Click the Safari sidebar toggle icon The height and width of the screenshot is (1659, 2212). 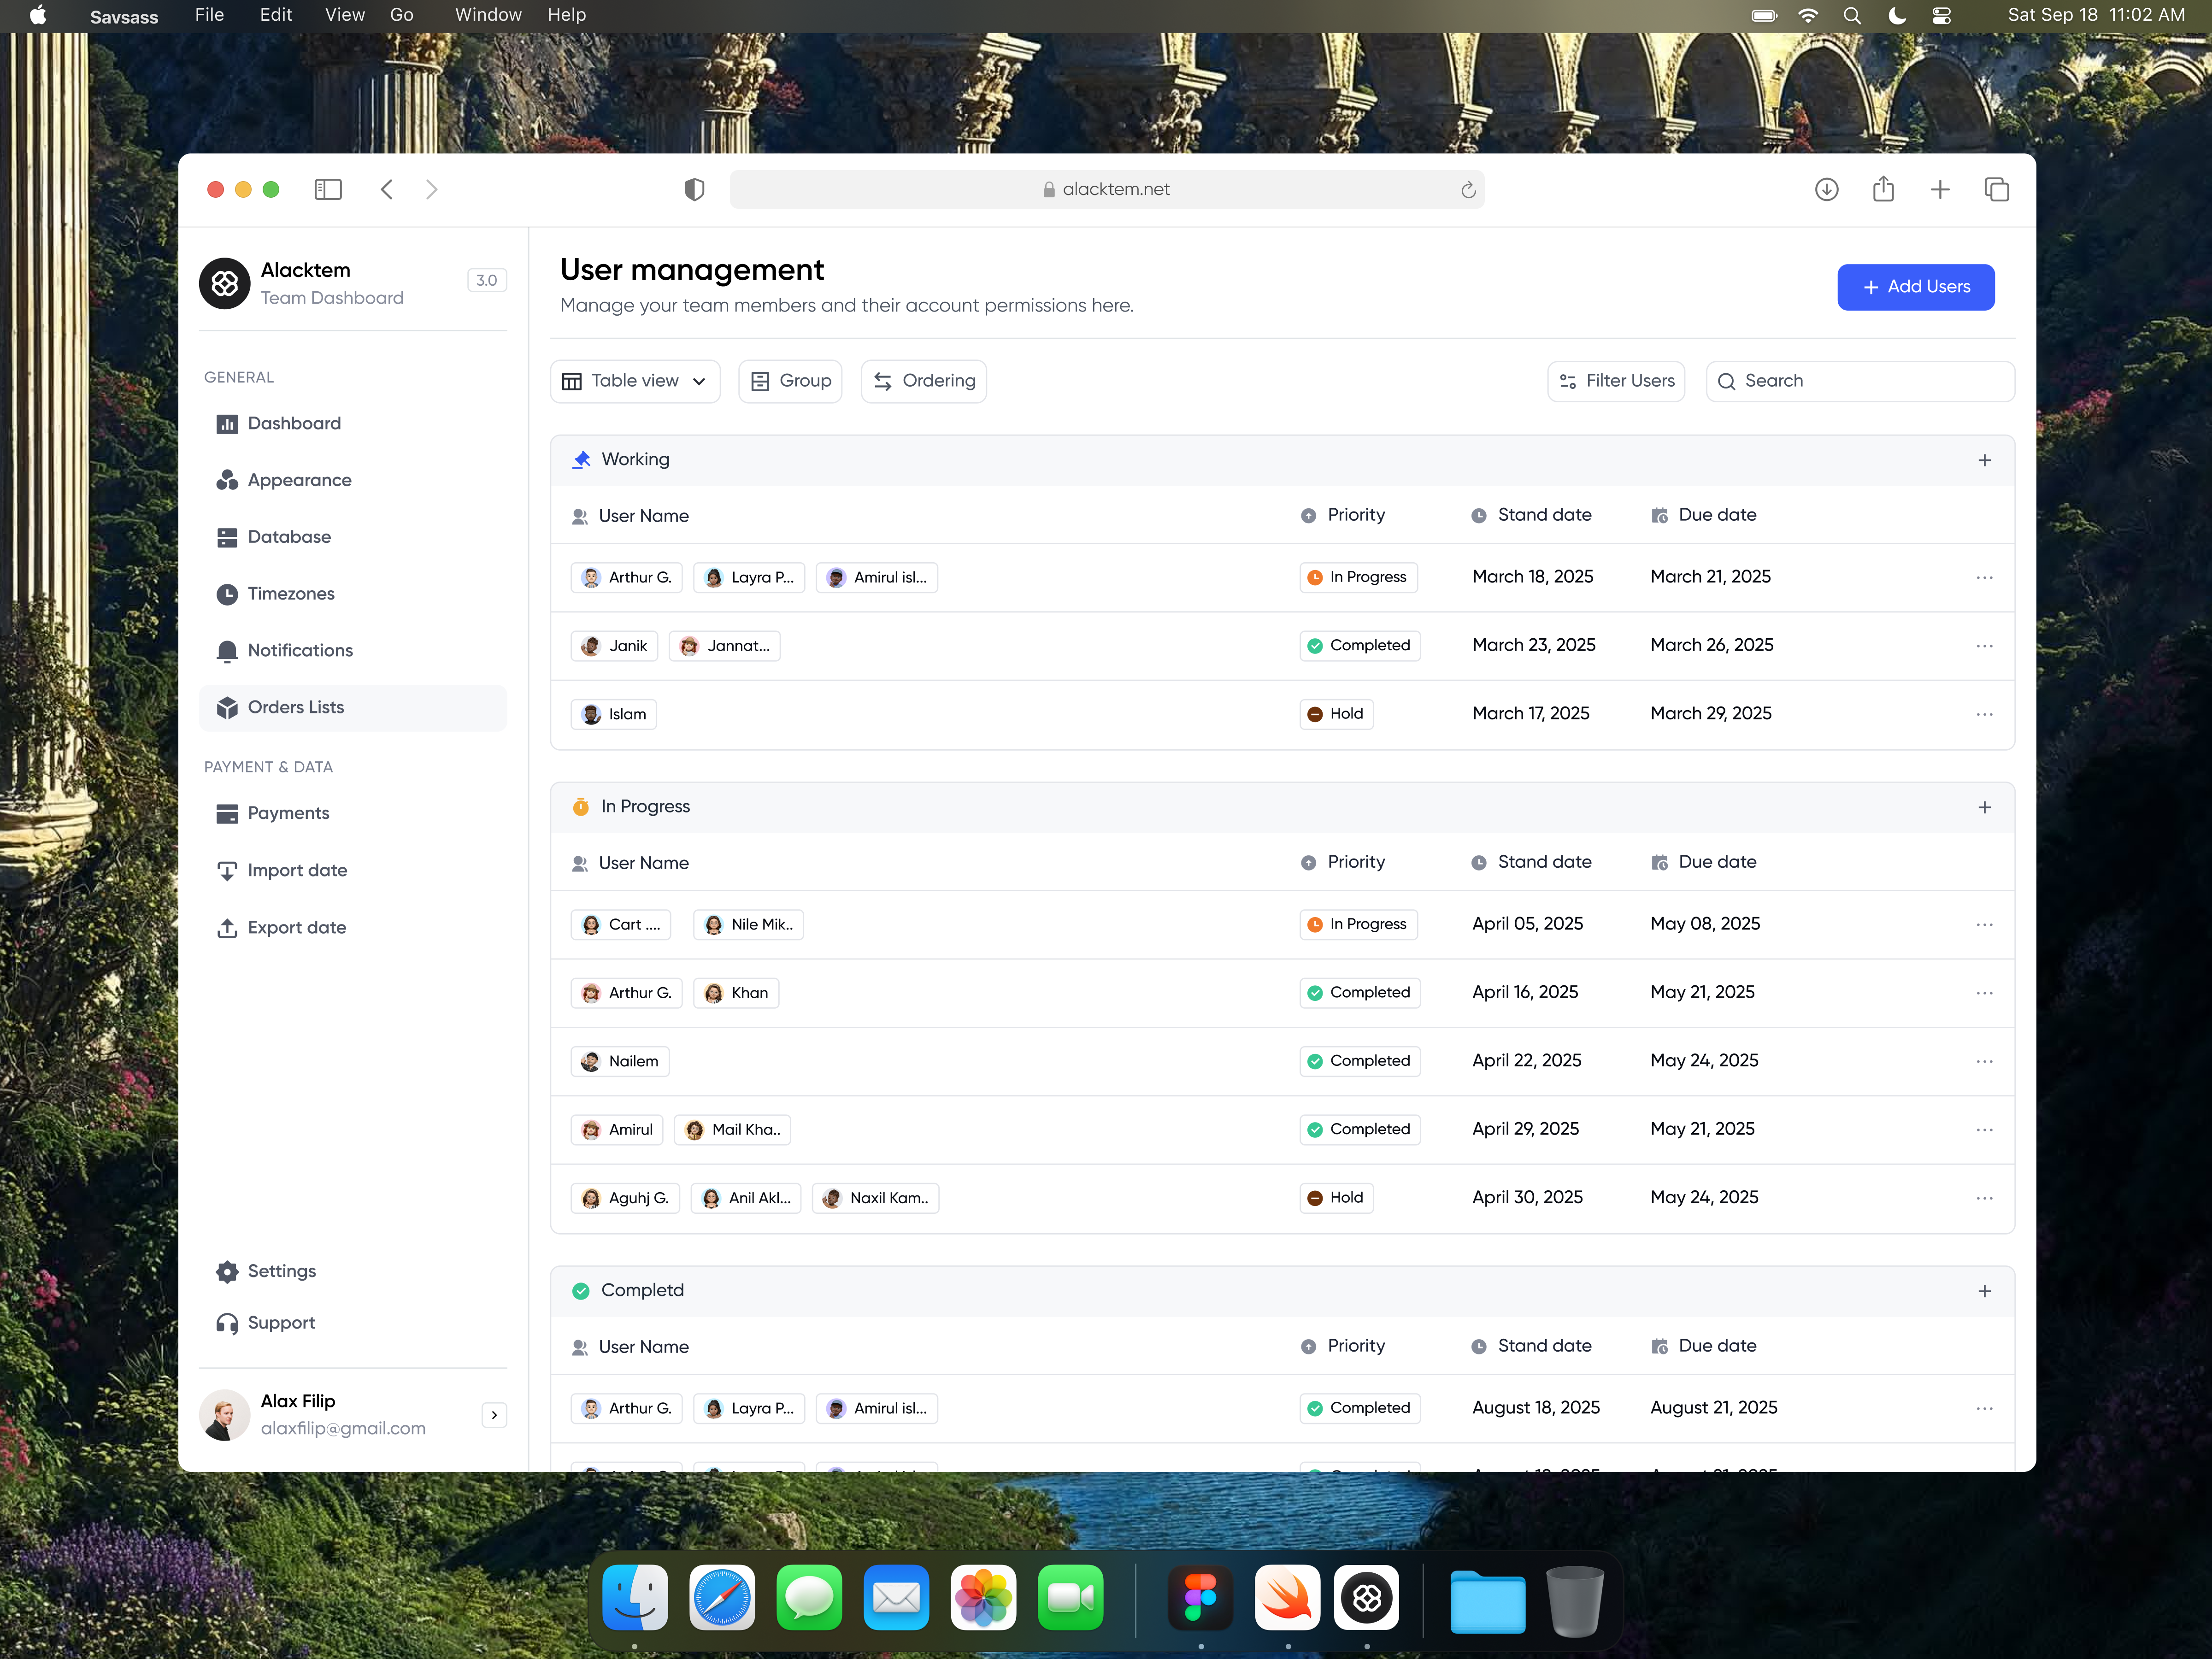[328, 189]
